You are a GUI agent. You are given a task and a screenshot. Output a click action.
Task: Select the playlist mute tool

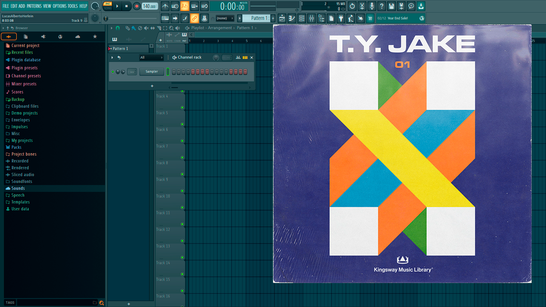click(x=146, y=28)
